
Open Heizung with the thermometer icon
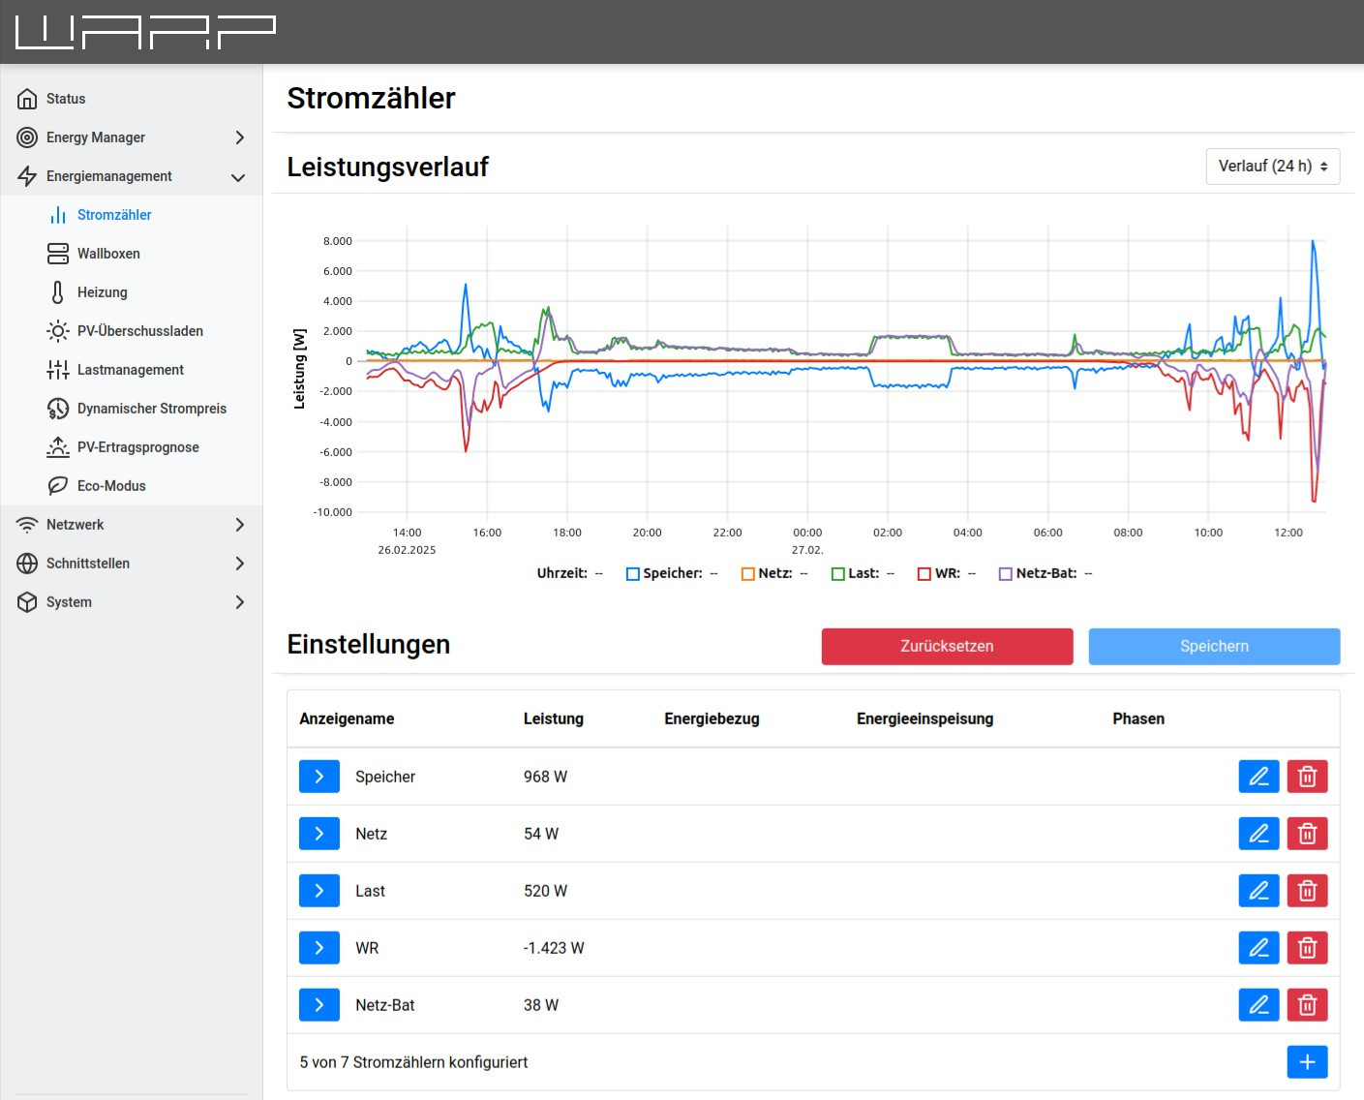coord(58,292)
